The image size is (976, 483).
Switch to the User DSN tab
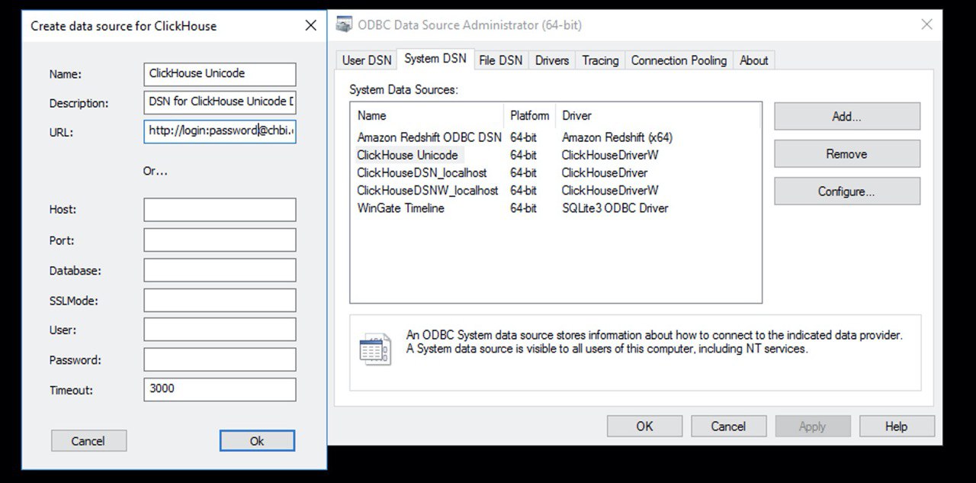(367, 60)
